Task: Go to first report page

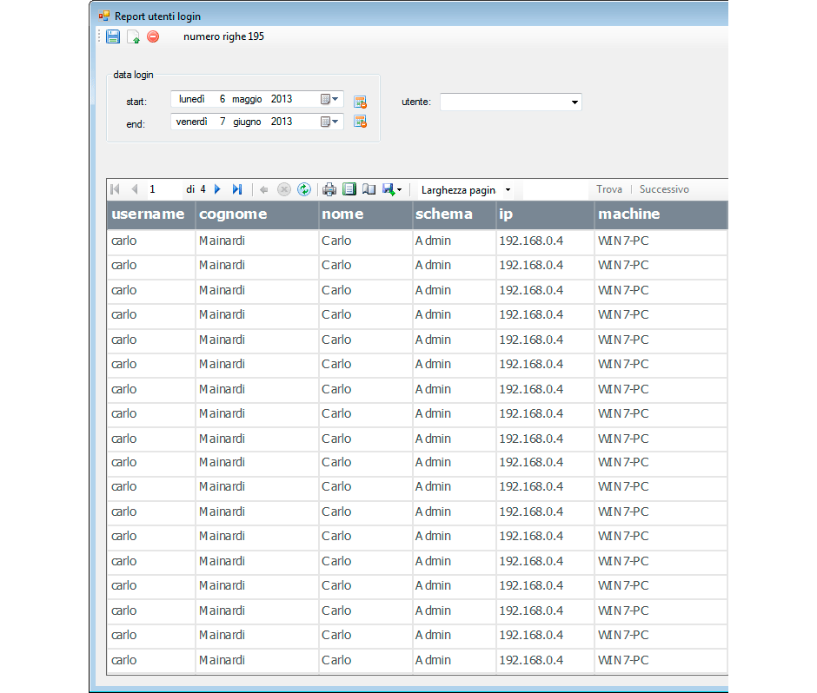Action: [x=115, y=189]
